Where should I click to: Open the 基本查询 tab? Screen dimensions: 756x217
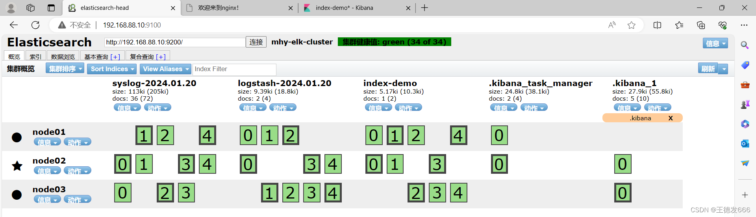point(102,56)
